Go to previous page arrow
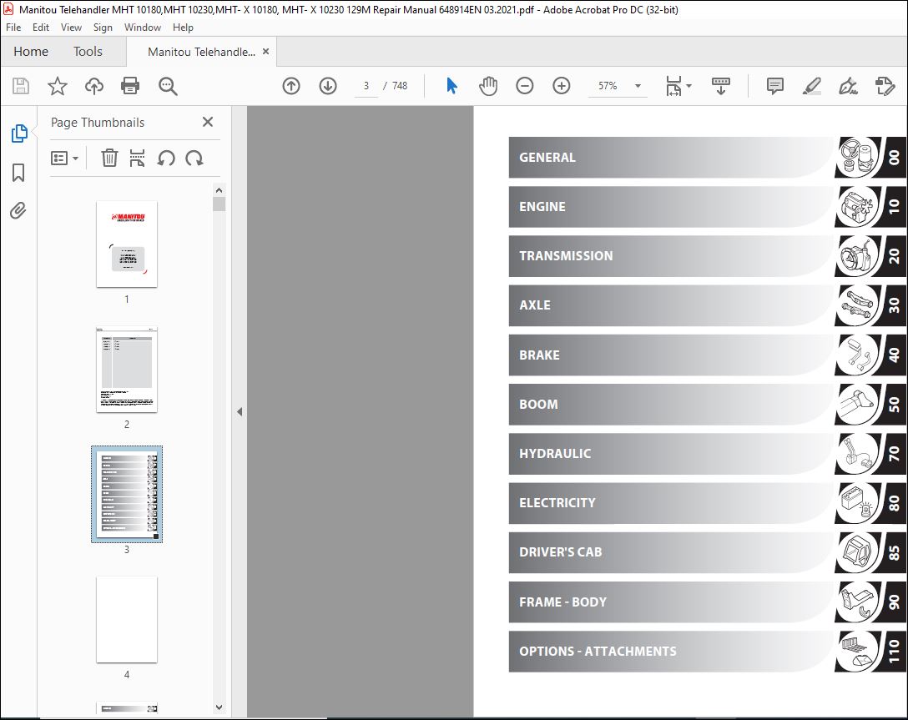The height and width of the screenshot is (720, 908). [291, 86]
